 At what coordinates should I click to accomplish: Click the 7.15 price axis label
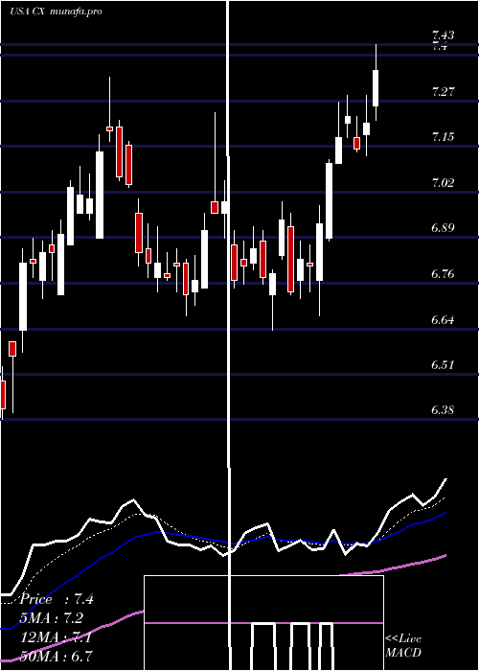[443, 137]
